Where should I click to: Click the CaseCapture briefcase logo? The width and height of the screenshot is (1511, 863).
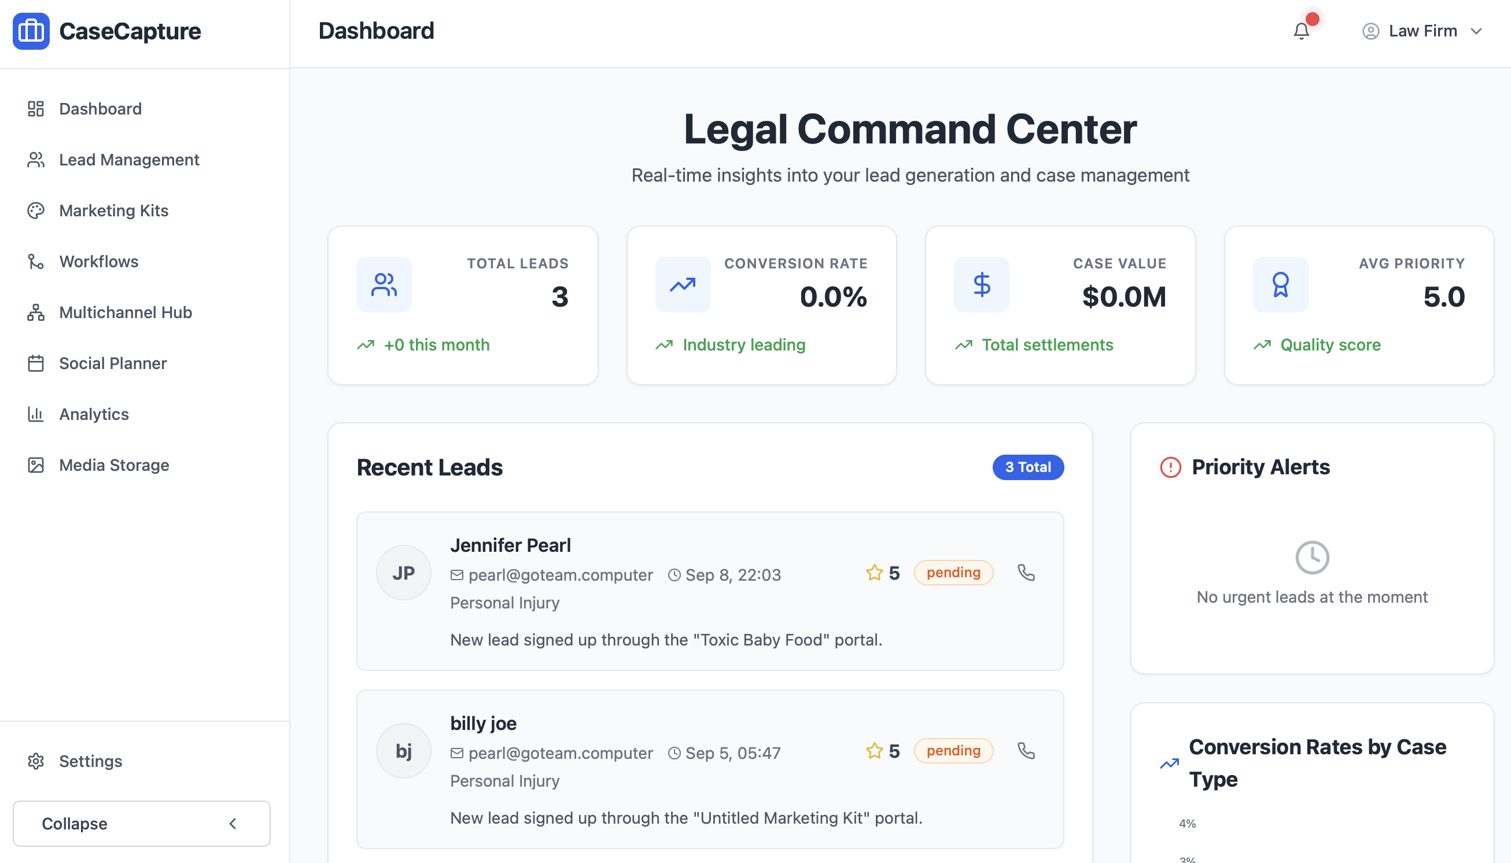click(x=31, y=31)
